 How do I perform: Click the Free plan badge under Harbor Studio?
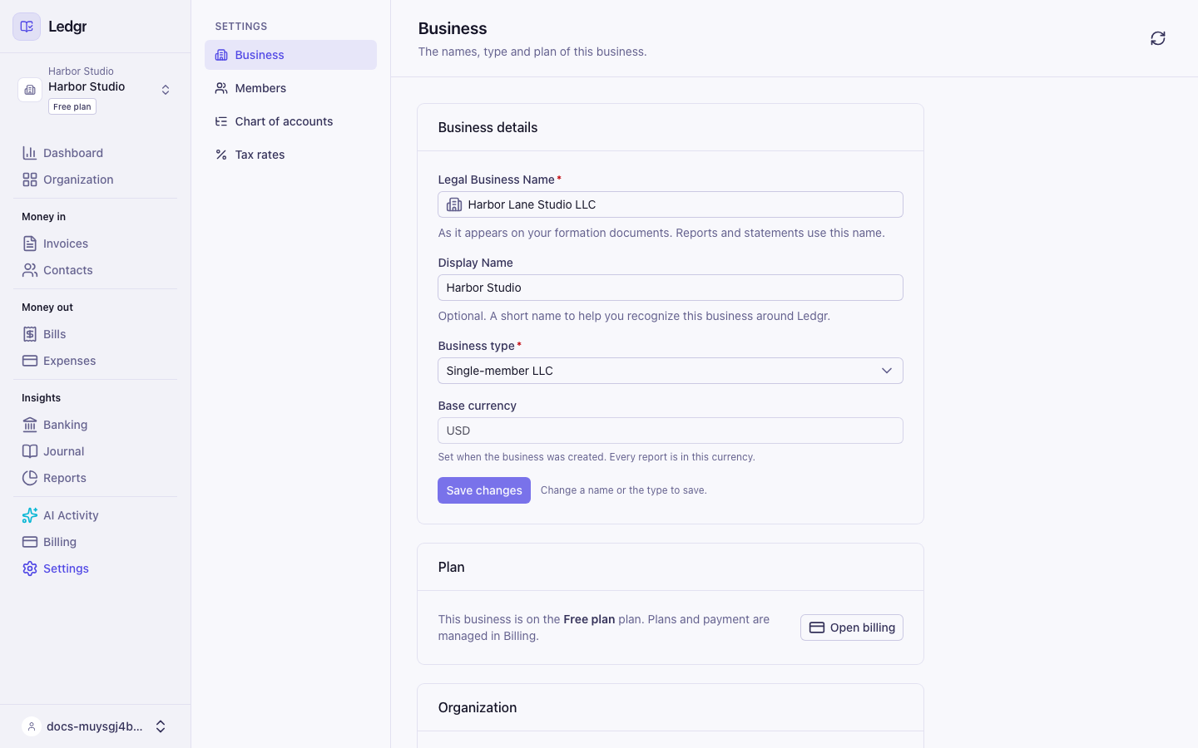(72, 106)
